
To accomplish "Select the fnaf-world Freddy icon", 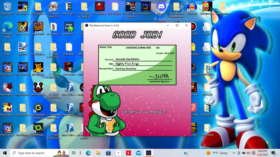I will (38, 29).
